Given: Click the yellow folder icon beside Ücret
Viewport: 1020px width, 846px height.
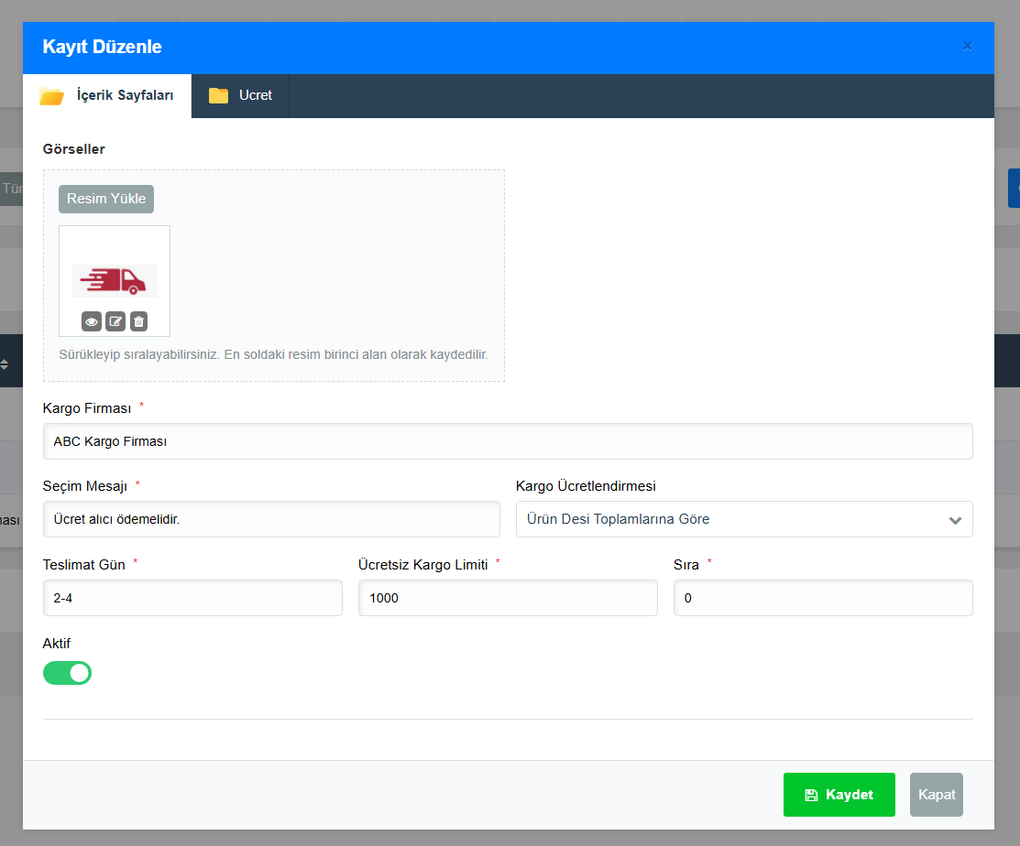Looking at the screenshot, I should tap(218, 95).
